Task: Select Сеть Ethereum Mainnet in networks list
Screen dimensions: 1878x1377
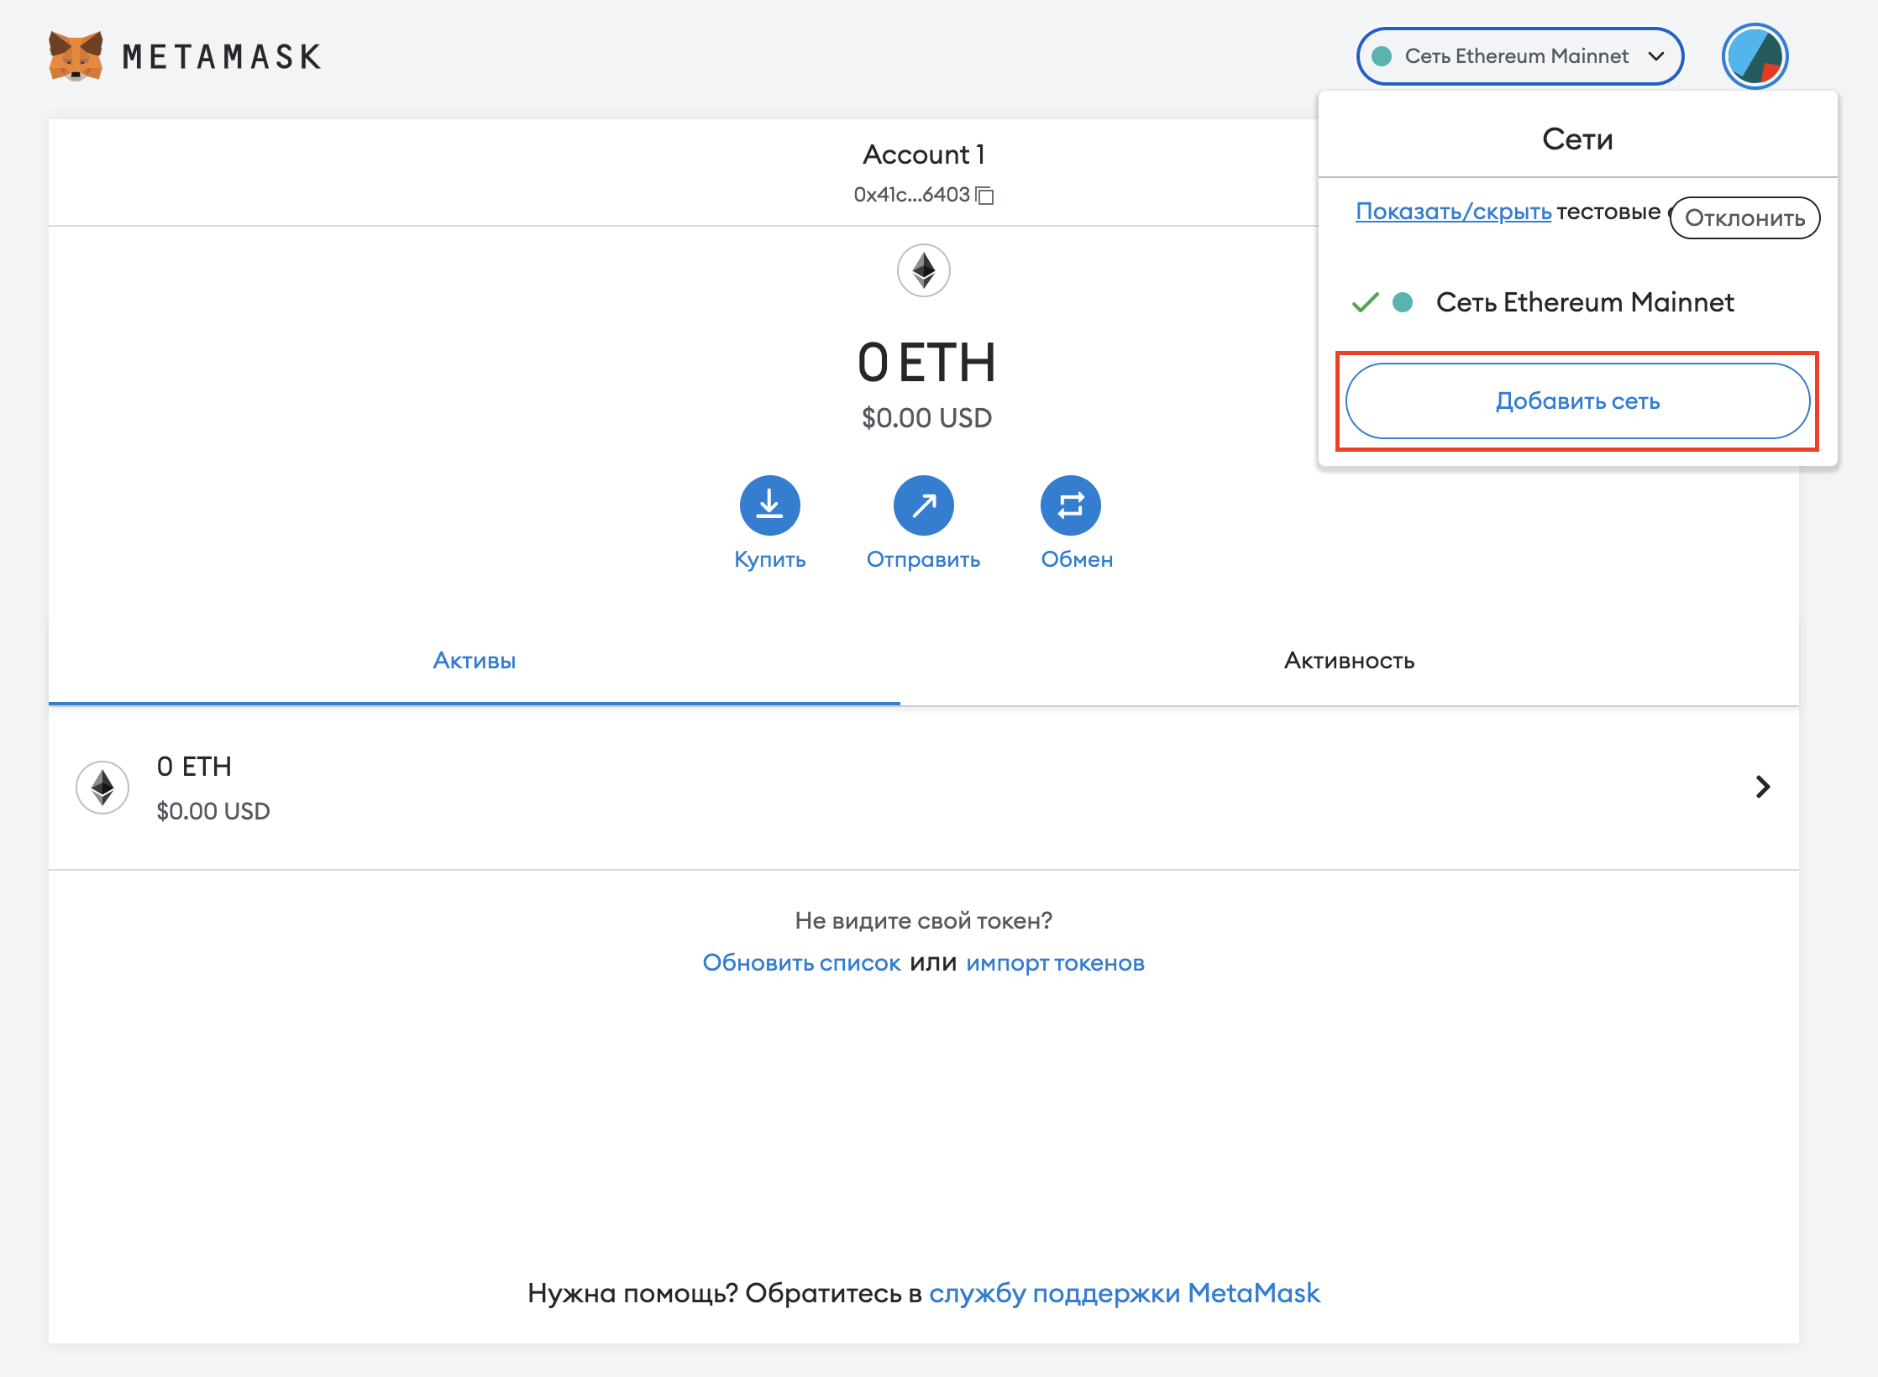Action: point(1584,302)
